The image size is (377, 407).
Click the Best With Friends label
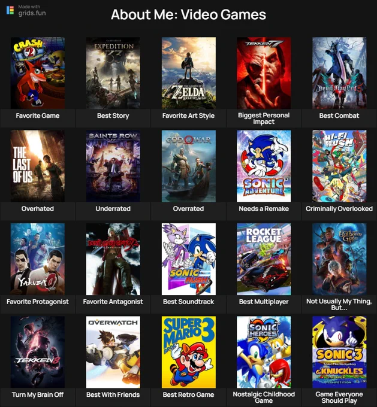[113, 394]
